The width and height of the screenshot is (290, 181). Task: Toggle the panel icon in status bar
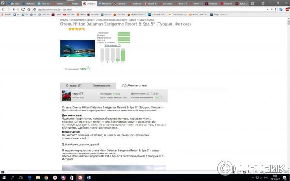click(3, 172)
